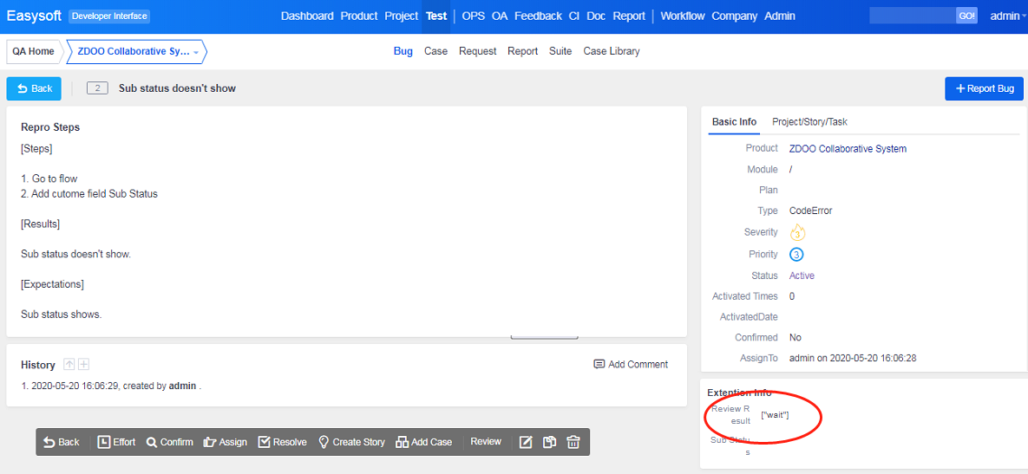1028x474 pixels.
Task: Click the Report Bug button
Action: pos(984,88)
